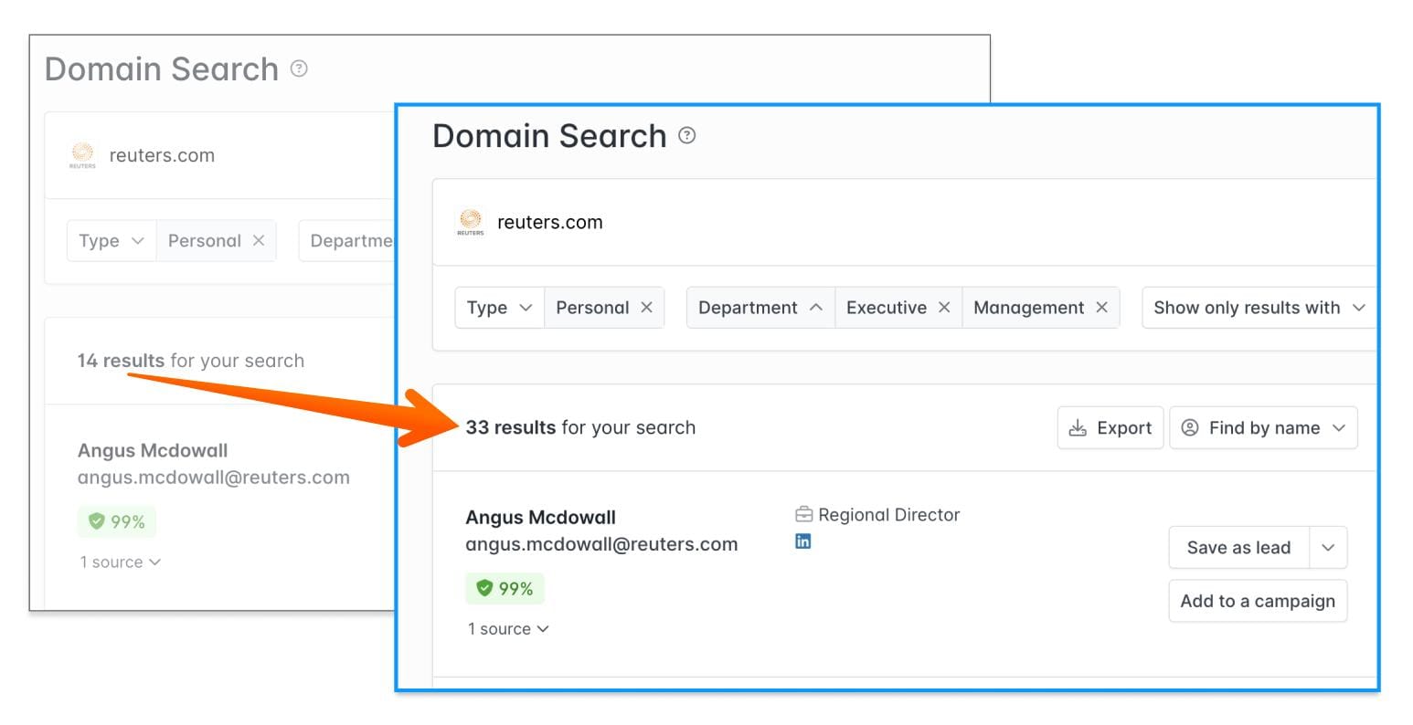This screenshot has width=1413, height=725.
Task: Click '33 results for your search' text
Action: pos(580,427)
